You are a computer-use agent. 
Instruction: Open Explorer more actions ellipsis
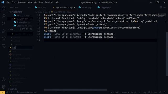[29, 8]
